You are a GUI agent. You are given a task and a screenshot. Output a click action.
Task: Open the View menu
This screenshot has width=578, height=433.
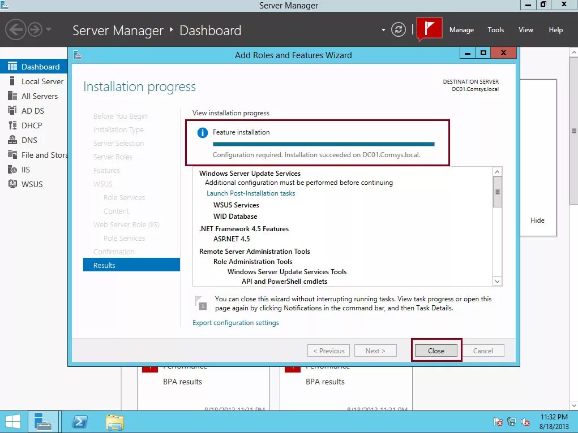coord(526,30)
